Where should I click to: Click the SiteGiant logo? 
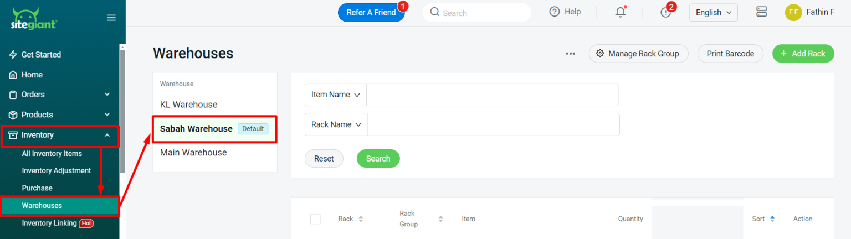[x=34, y=19]
